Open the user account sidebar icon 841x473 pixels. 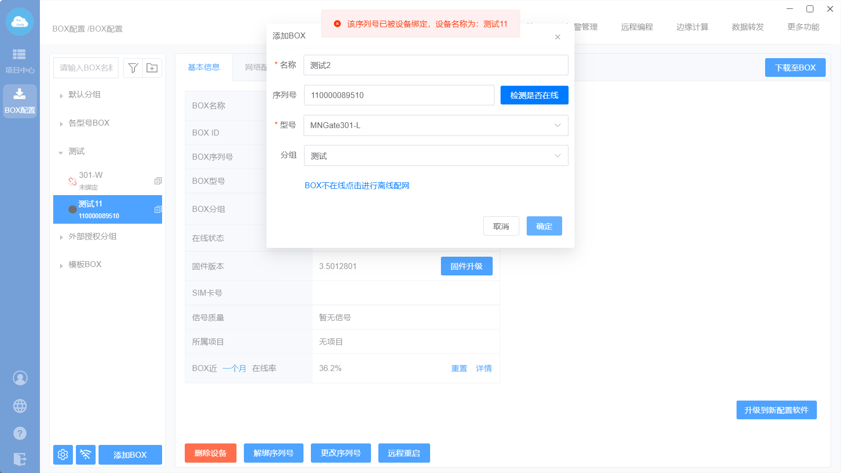pos(20,378)
